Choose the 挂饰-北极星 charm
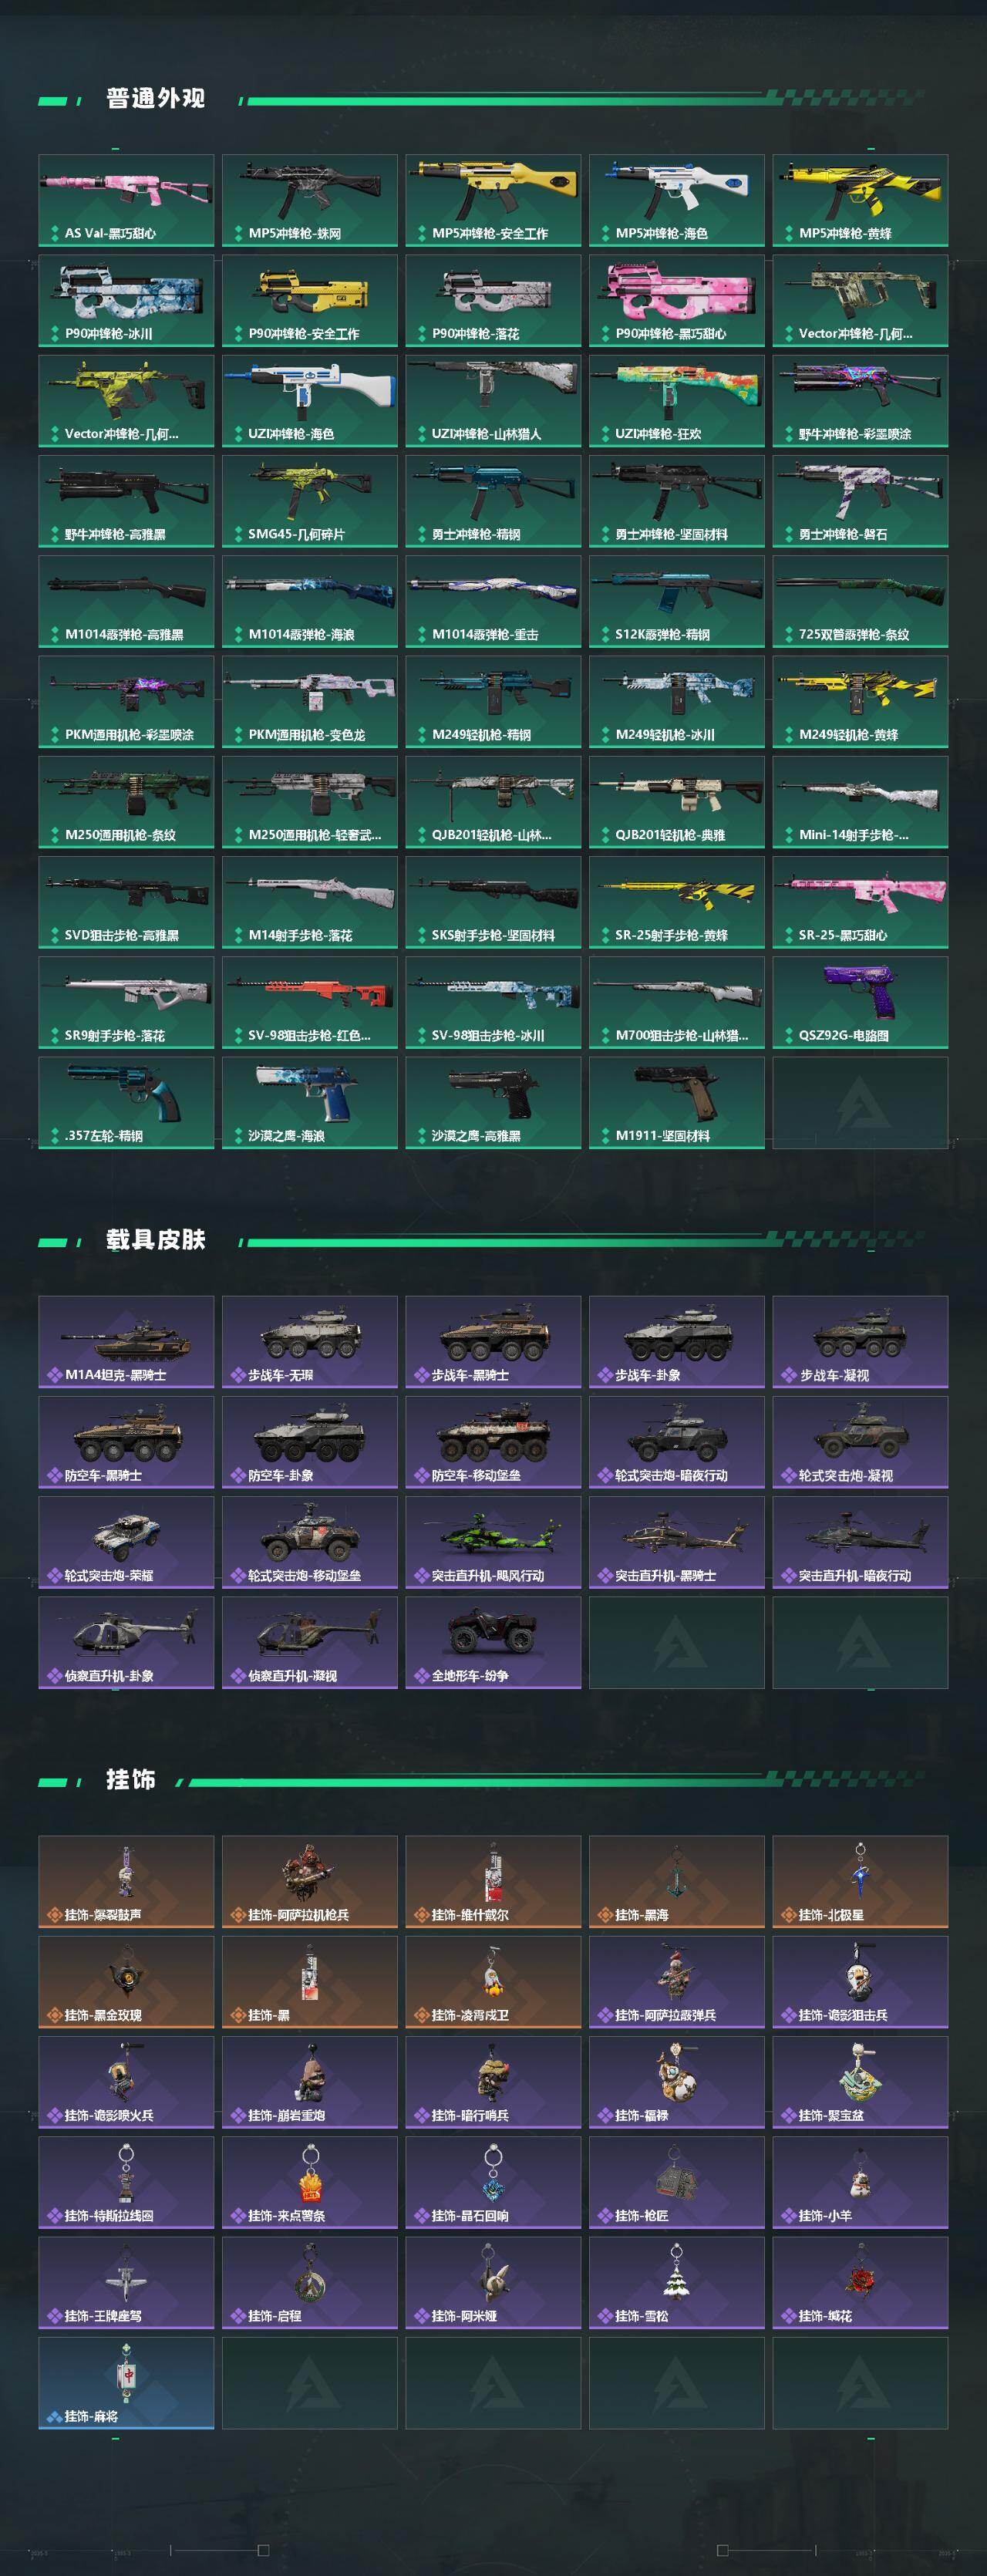 (860, 1882)
